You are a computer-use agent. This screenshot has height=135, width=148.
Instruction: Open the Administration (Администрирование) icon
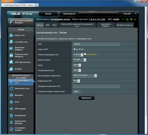coord(11,122)
